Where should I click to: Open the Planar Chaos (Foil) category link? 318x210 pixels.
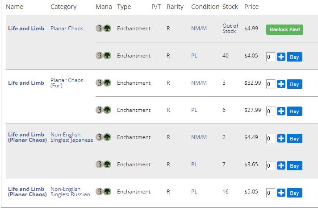tap(67, 83)
